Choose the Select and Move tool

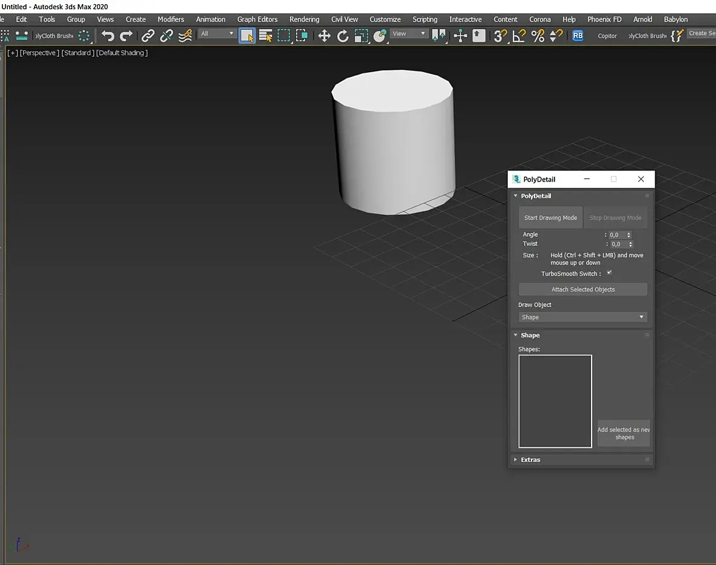click(x=325, y=36)
